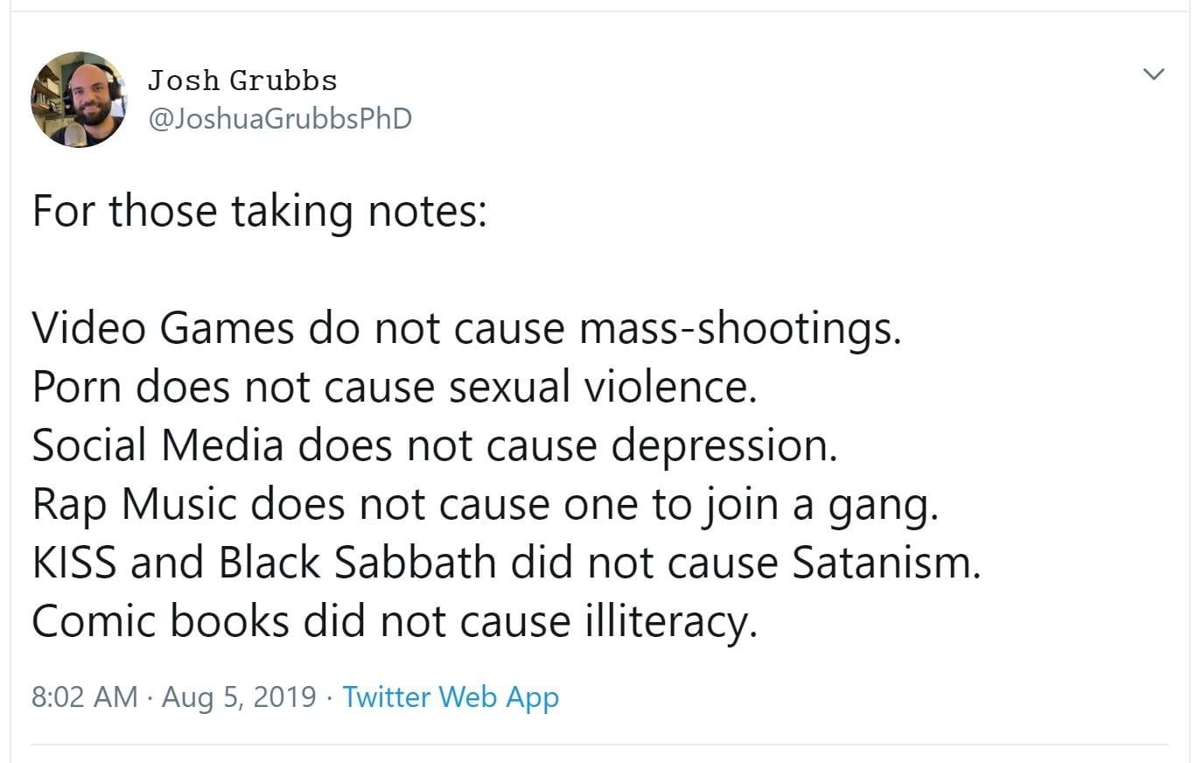The image size is (1203, 763).
Task: Click the line about Porn and sexual violence
Action: click(x=394, y=387)
